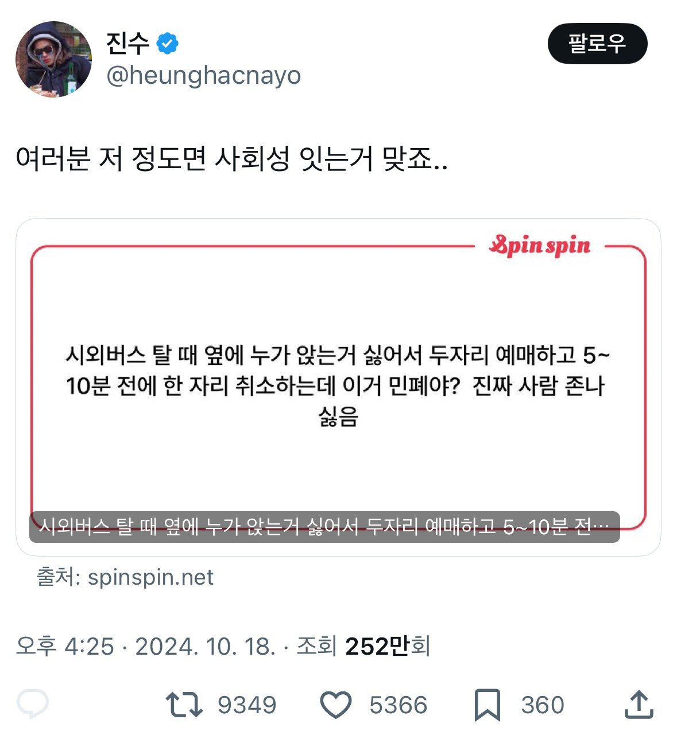Click the blue verified badge next to 진수
Viewport: 677px width, 731px height.
167,43
